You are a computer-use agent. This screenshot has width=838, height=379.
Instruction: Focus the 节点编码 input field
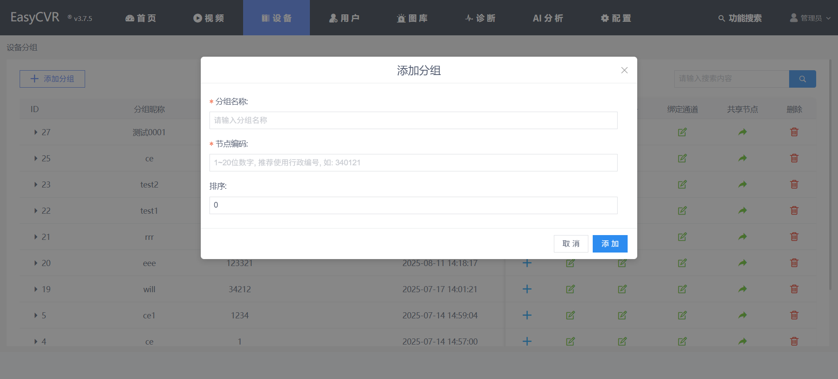(x=413, y=163)
